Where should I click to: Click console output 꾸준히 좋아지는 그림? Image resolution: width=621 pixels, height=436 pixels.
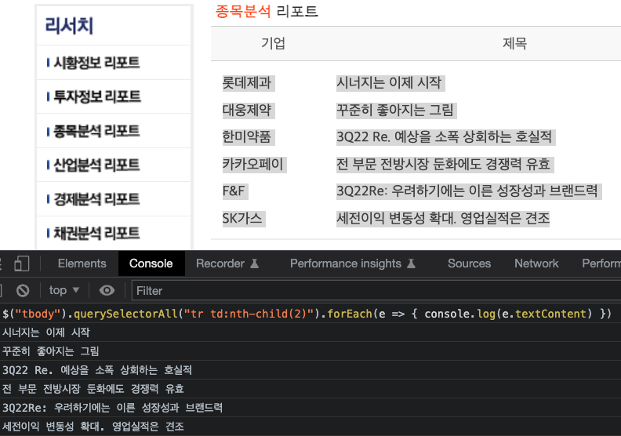click(x=51, y=351)
